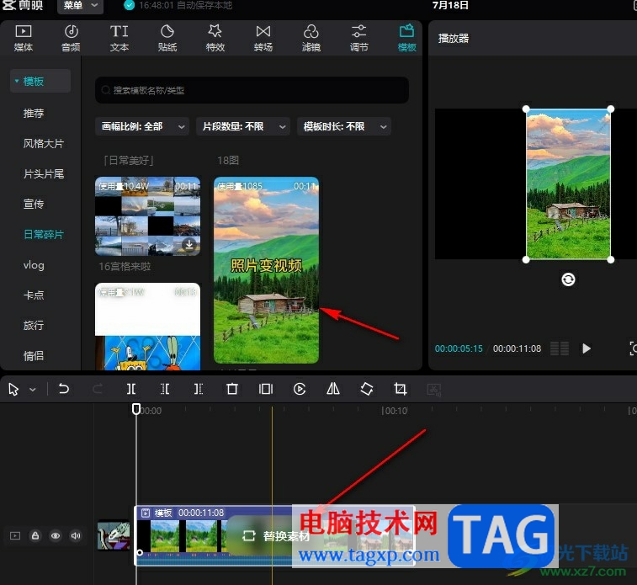Select the 模板 template tab icon

[x=406, y=38]
